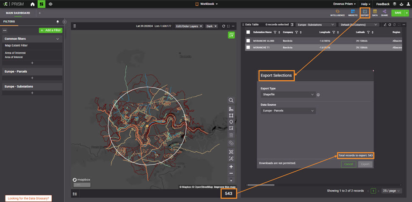Viewport: 412px width, 202px height.
Task: Open the Data Source Europe - Parcels dropdown
Action: [x=288, y=111]
